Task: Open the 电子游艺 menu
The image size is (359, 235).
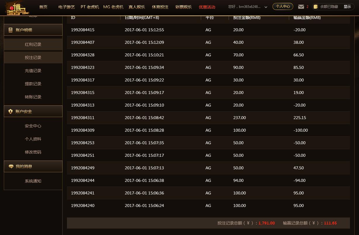Action: [67, 7]
